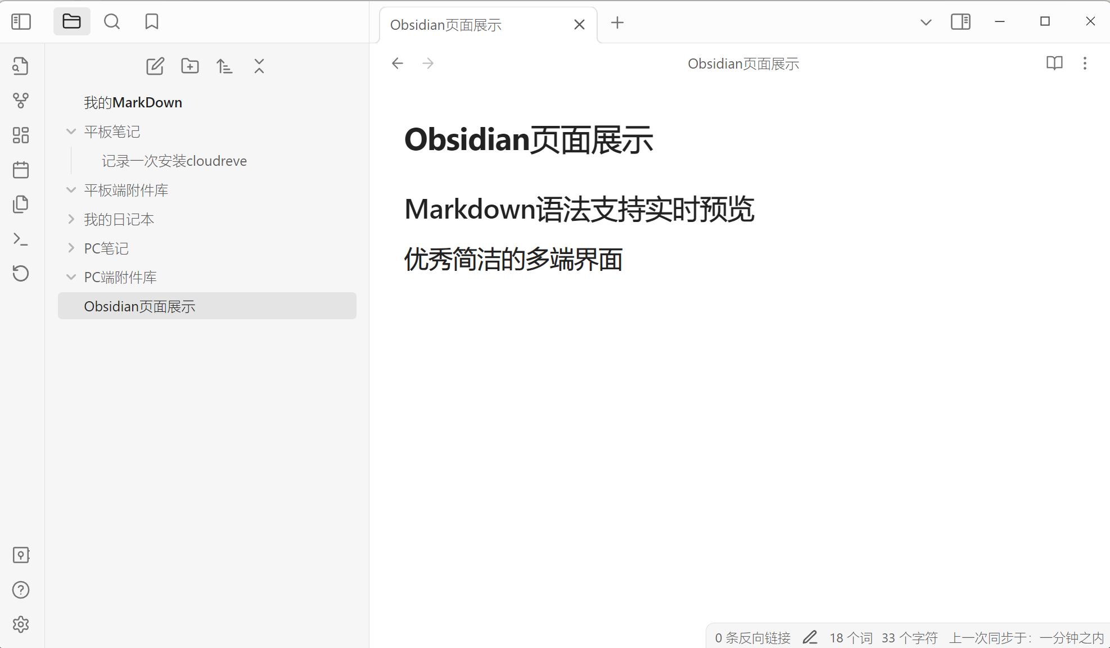
Task: Switch to reading view book icon
Action: [1054, 63]
